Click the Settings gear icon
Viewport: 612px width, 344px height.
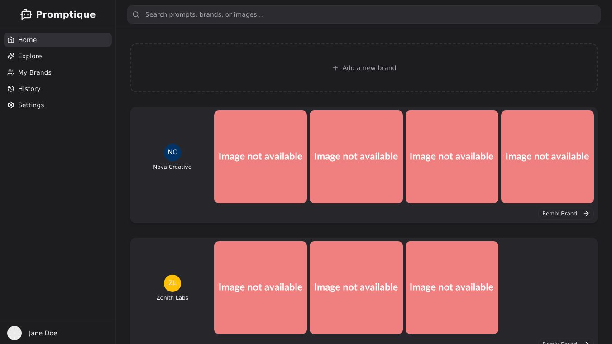[x=11, y=105]
